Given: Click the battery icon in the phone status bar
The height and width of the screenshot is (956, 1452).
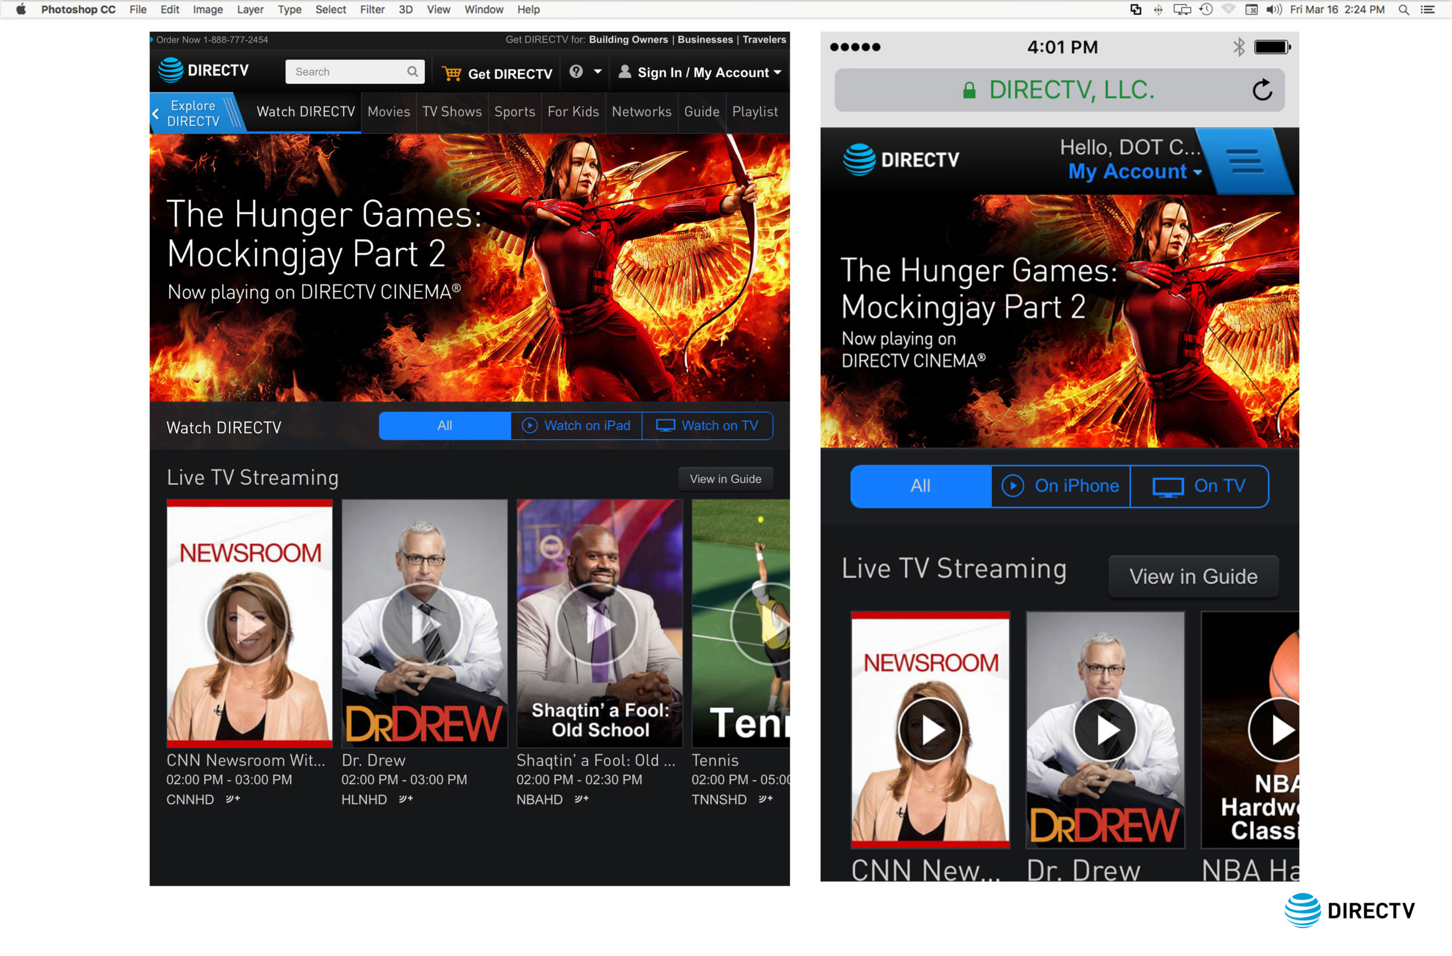Looking at the screenshot, I should click(1273, 47).
